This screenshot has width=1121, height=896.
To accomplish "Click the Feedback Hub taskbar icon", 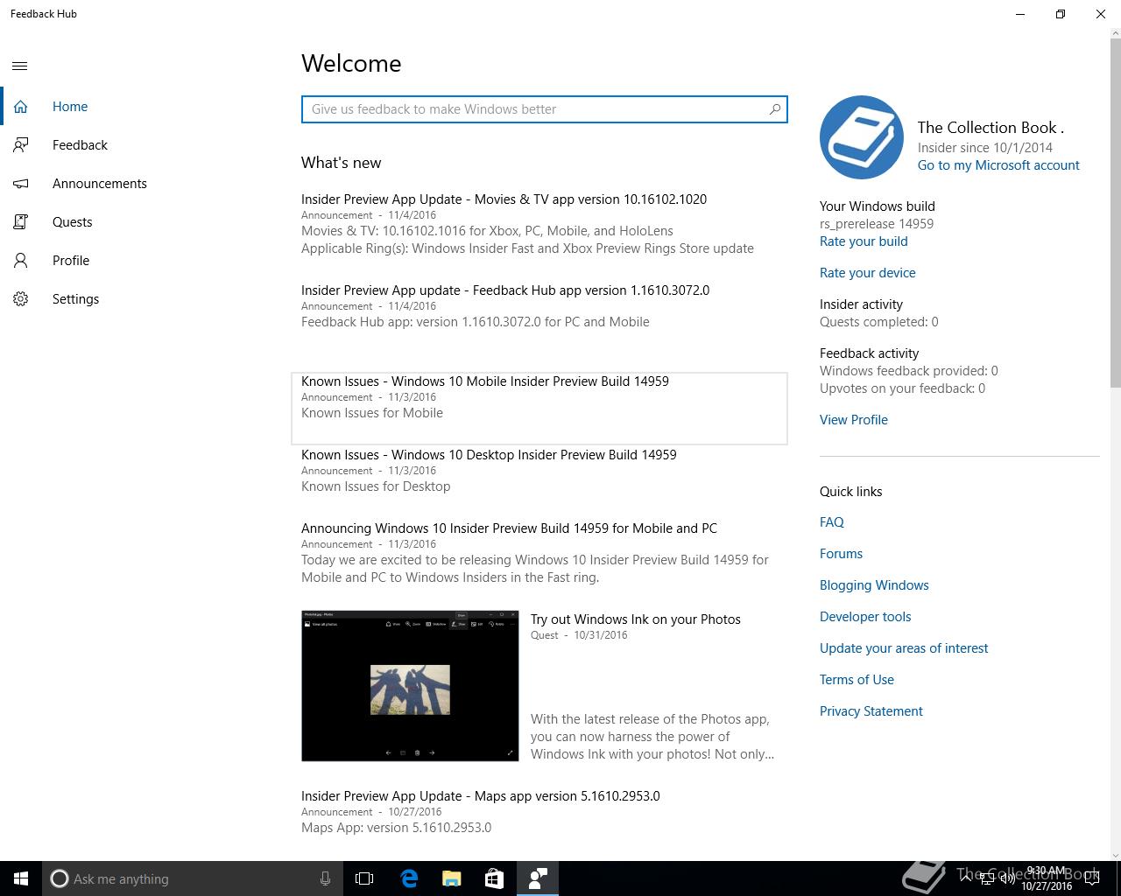I will (538, 878).
